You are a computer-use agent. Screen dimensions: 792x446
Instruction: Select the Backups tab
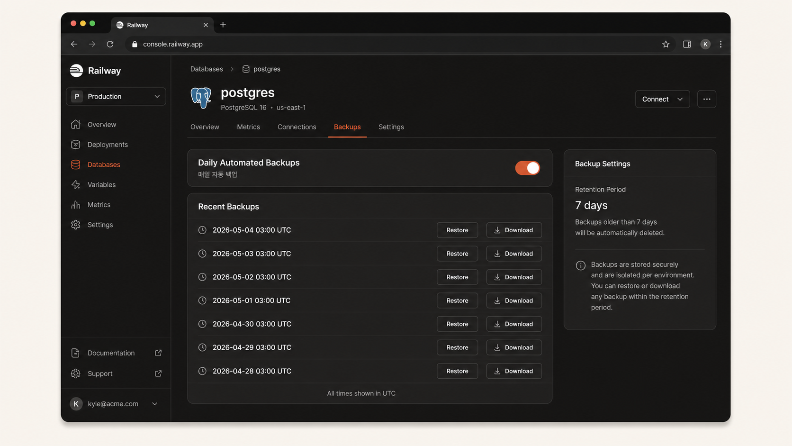347,127
